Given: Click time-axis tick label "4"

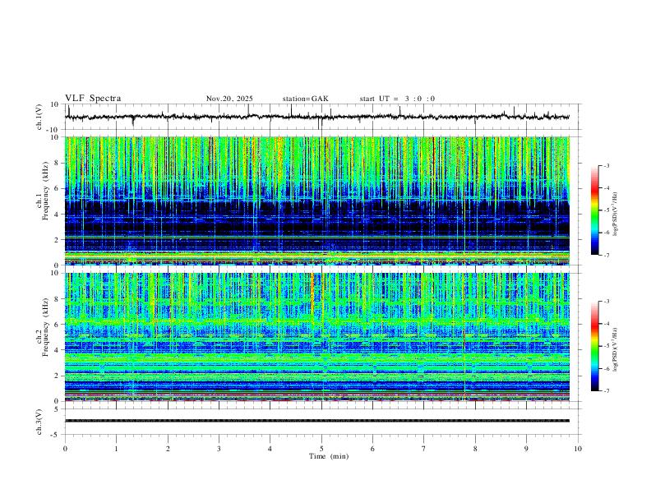Looking at the screenshot, I should 270,449.
